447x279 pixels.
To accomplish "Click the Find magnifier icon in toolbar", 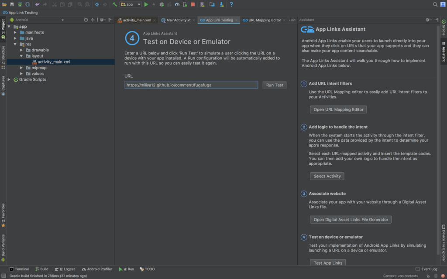I will pos(80,4).
